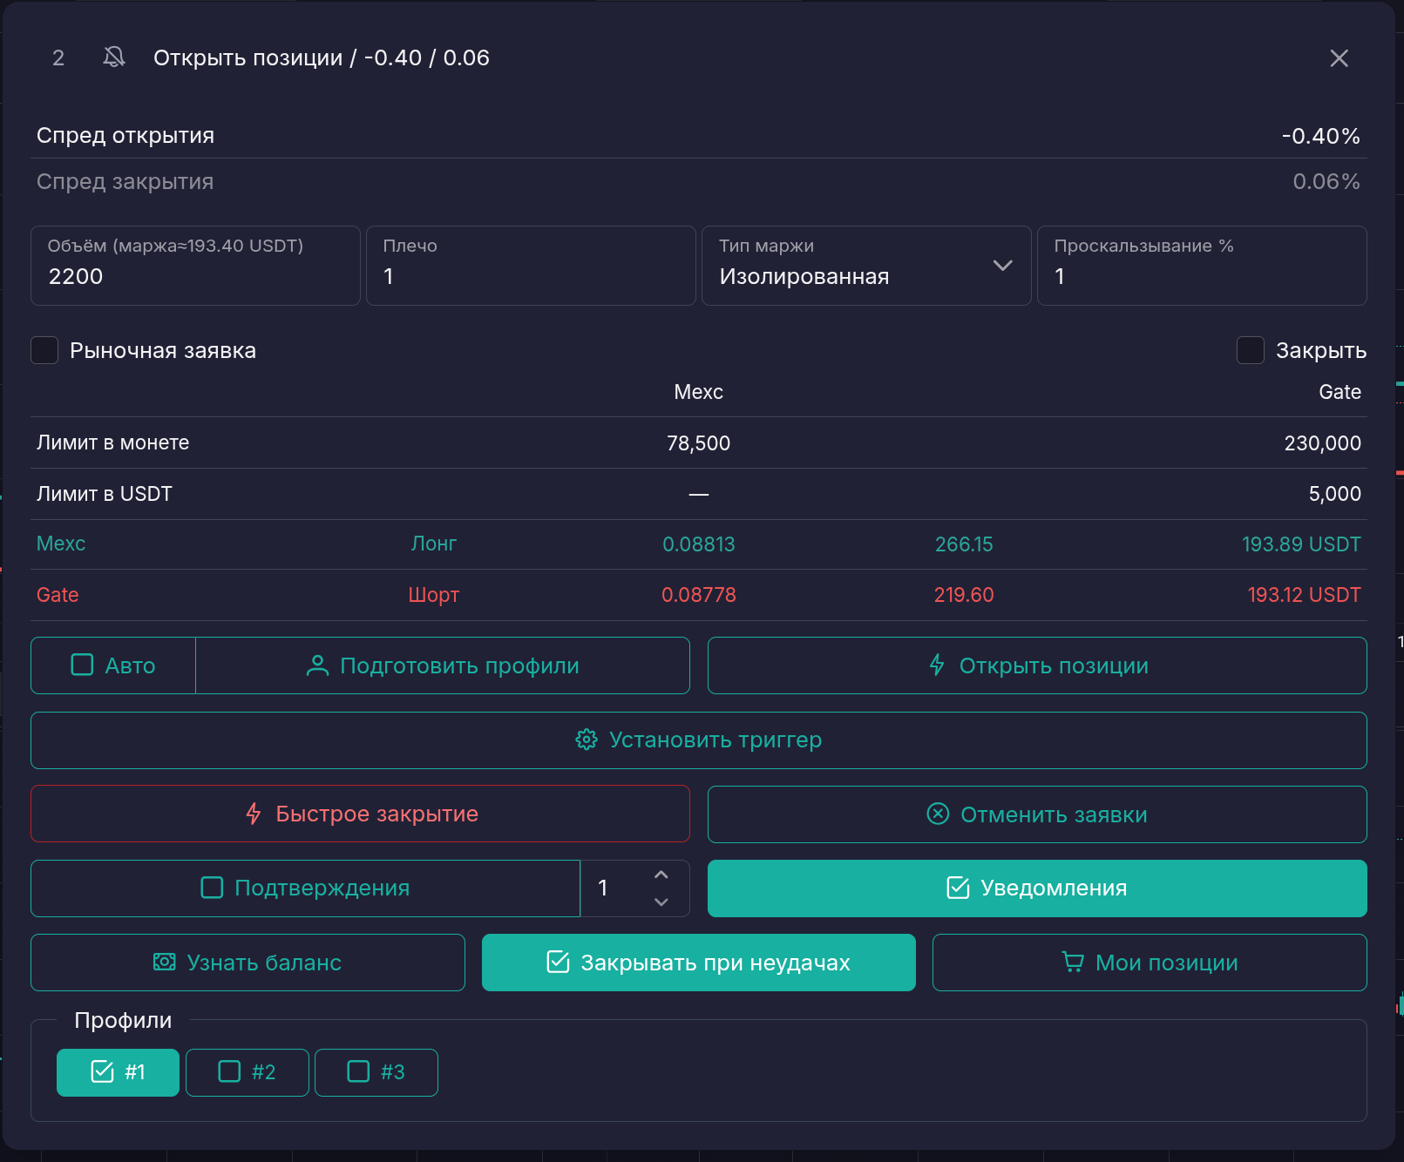Click the Mexc column header
This screenshot has width=1404, height=1162.
(698, 392)
